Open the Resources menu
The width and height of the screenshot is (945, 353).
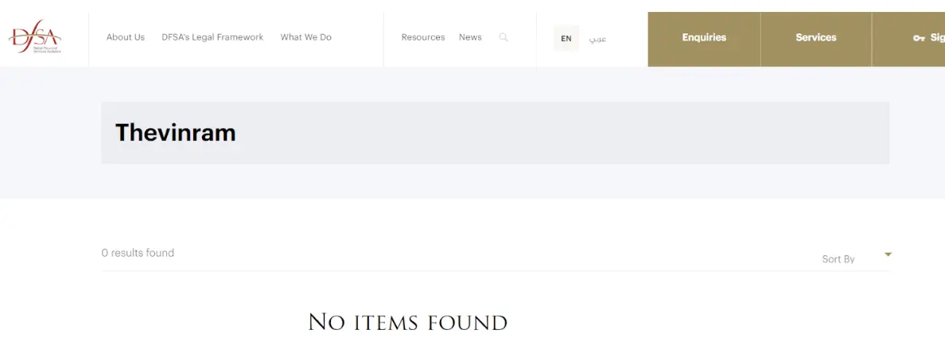point(423,37)
